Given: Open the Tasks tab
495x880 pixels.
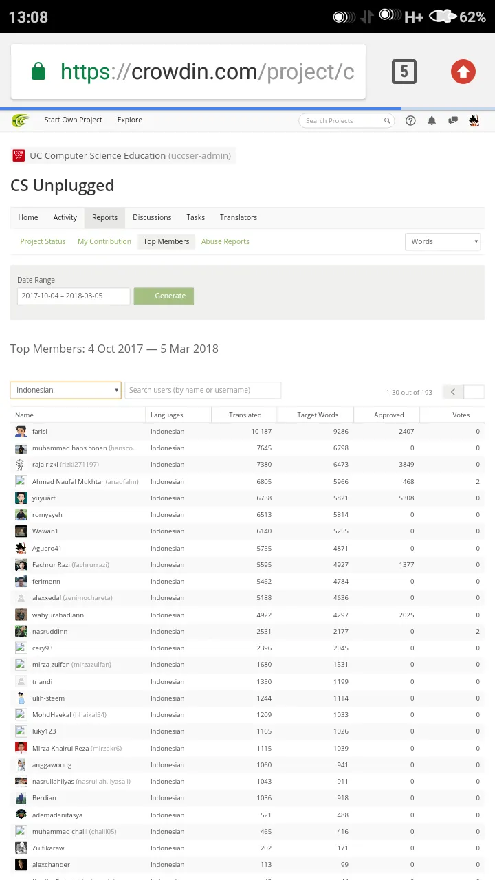Looking at the screenshot, I should pyautogui.click(x=196, y=217).
